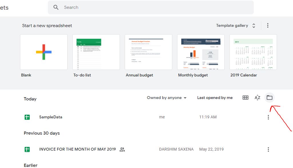Open the template gallery options three-dot menu
293x168 pixels.
coord(268,25)
